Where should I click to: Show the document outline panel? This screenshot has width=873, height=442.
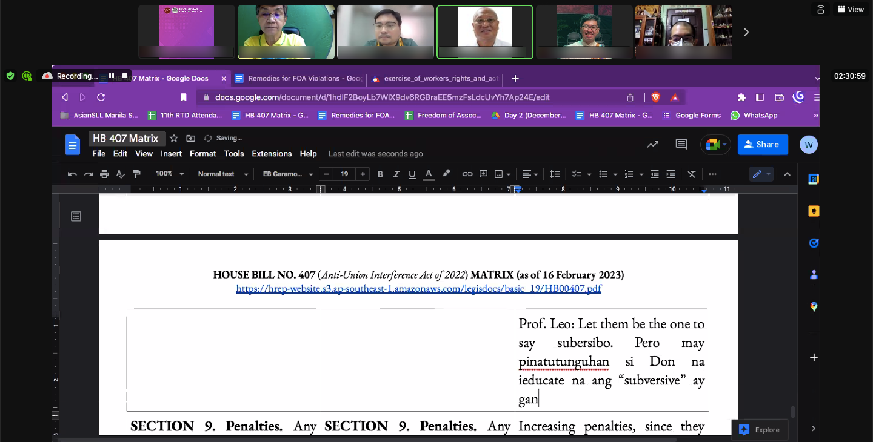[76, 216]
